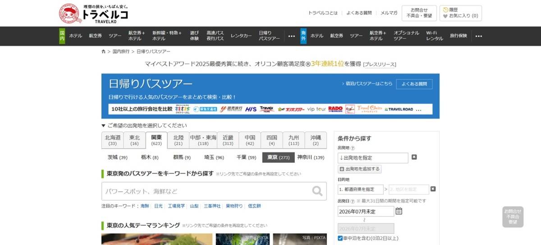Open メルマガ link
This screenshot has width=541, height=245.
[389, 13]
